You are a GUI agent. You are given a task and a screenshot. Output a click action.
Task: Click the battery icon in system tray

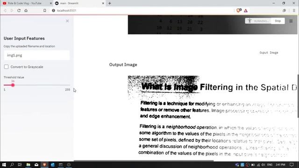point(253,165)
